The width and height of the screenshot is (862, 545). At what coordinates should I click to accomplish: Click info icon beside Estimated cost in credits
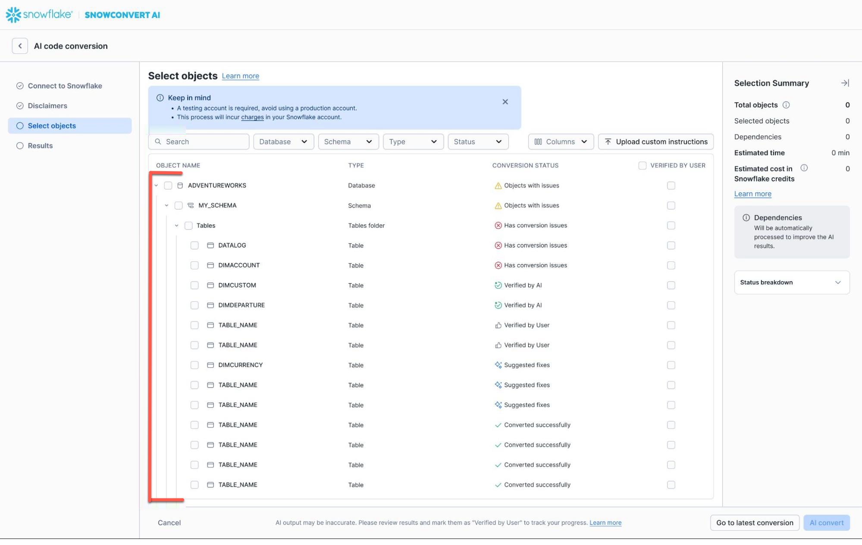point(804,168)
